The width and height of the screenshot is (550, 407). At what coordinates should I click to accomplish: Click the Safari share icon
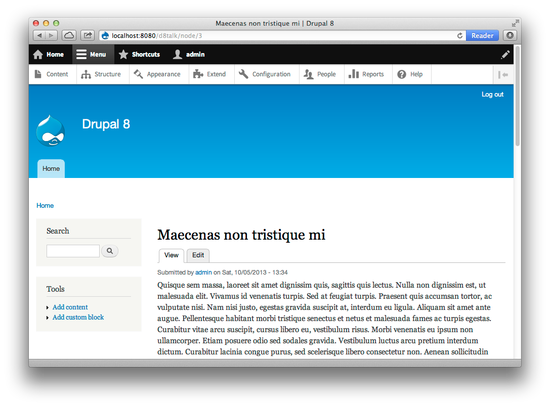coord(88,35)
